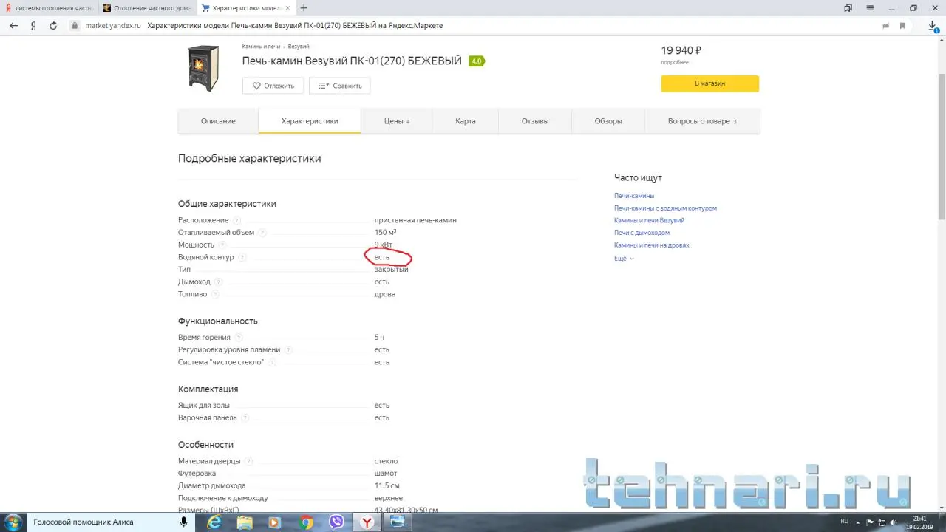Viewport: 946px width, 532px height.
Task: Click the Камины и печи breadcrumb
Action: click(x=261, y=47)
